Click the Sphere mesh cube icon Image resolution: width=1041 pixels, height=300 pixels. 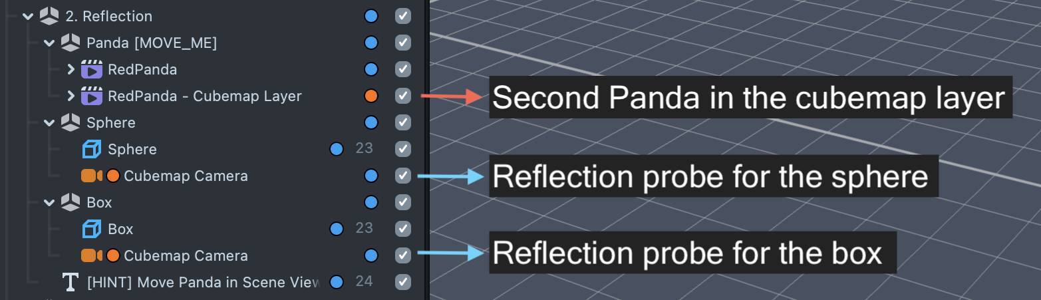coord(91,149)
